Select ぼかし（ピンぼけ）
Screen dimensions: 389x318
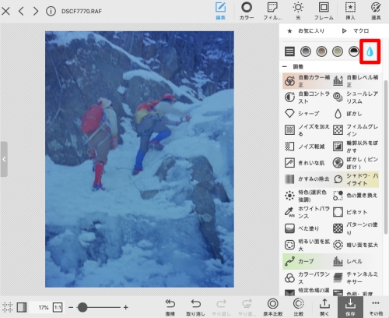point(356,163)
